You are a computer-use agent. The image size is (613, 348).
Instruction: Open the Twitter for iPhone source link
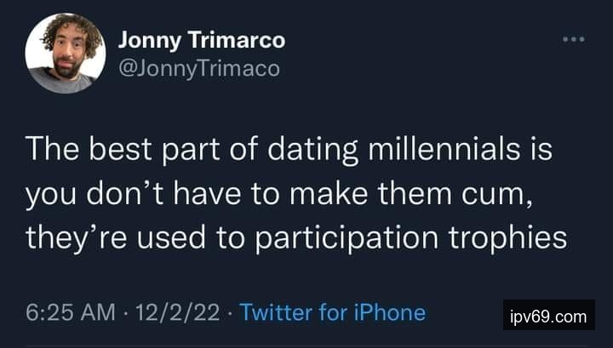pyautogui.click(x=332, y=312)
